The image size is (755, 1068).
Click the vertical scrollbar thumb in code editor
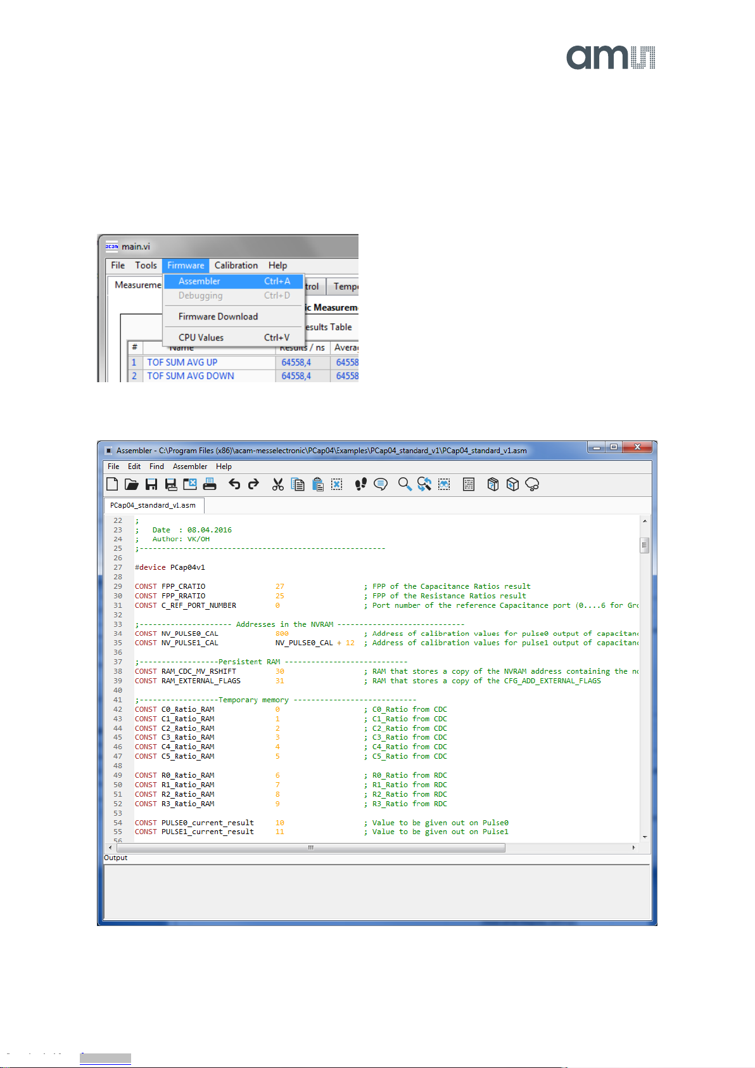(645, 545)
